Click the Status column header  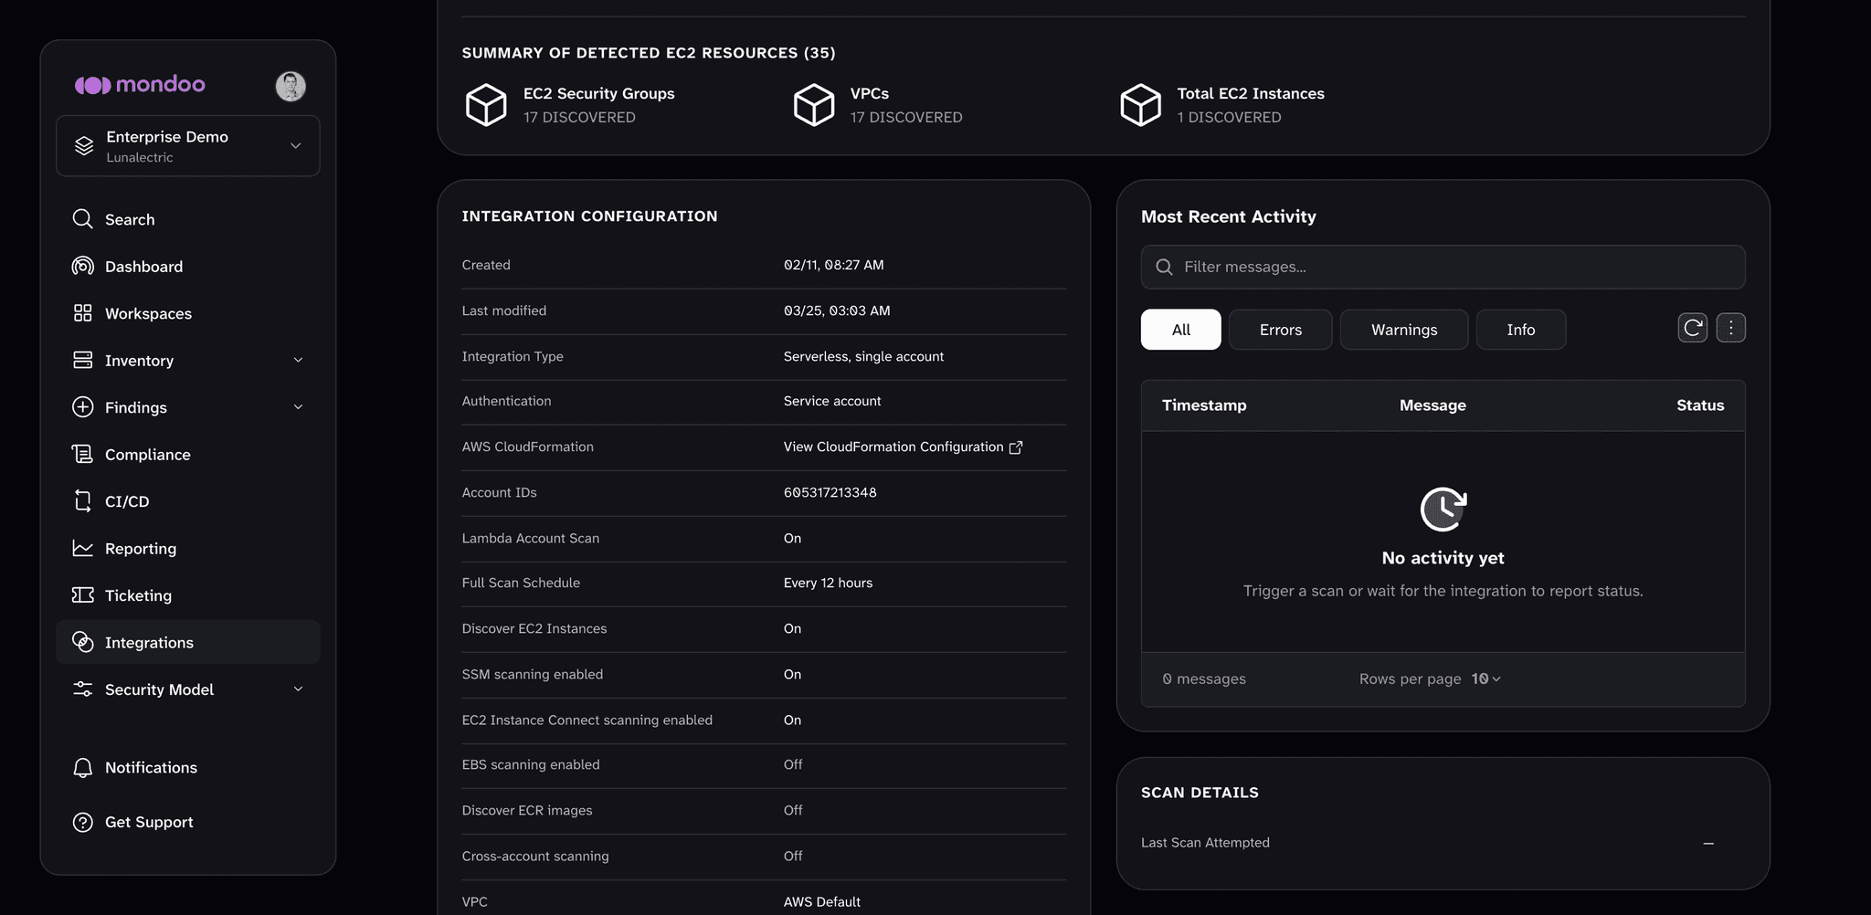(x=1700, y=405)
